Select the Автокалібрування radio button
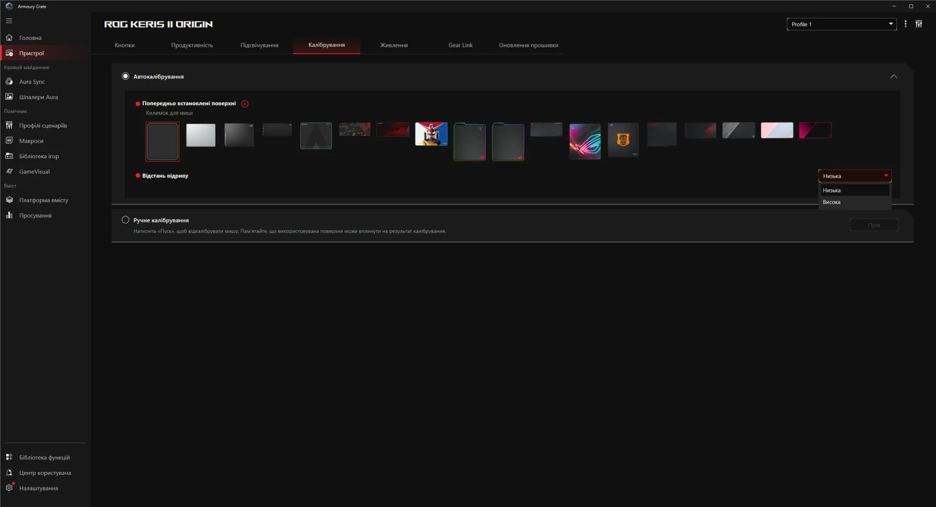 coord(125,76)
